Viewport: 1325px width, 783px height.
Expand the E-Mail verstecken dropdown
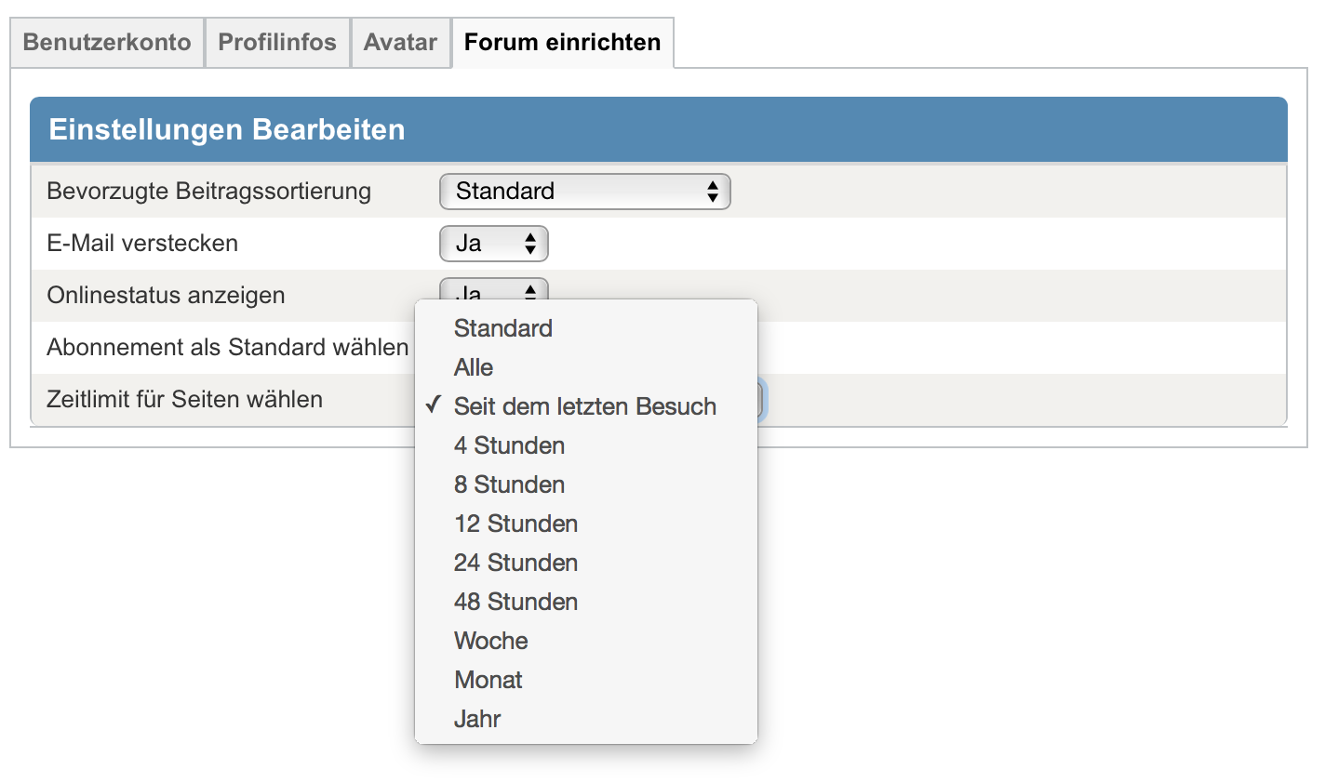pyautogui.click(x=493, y=244)
